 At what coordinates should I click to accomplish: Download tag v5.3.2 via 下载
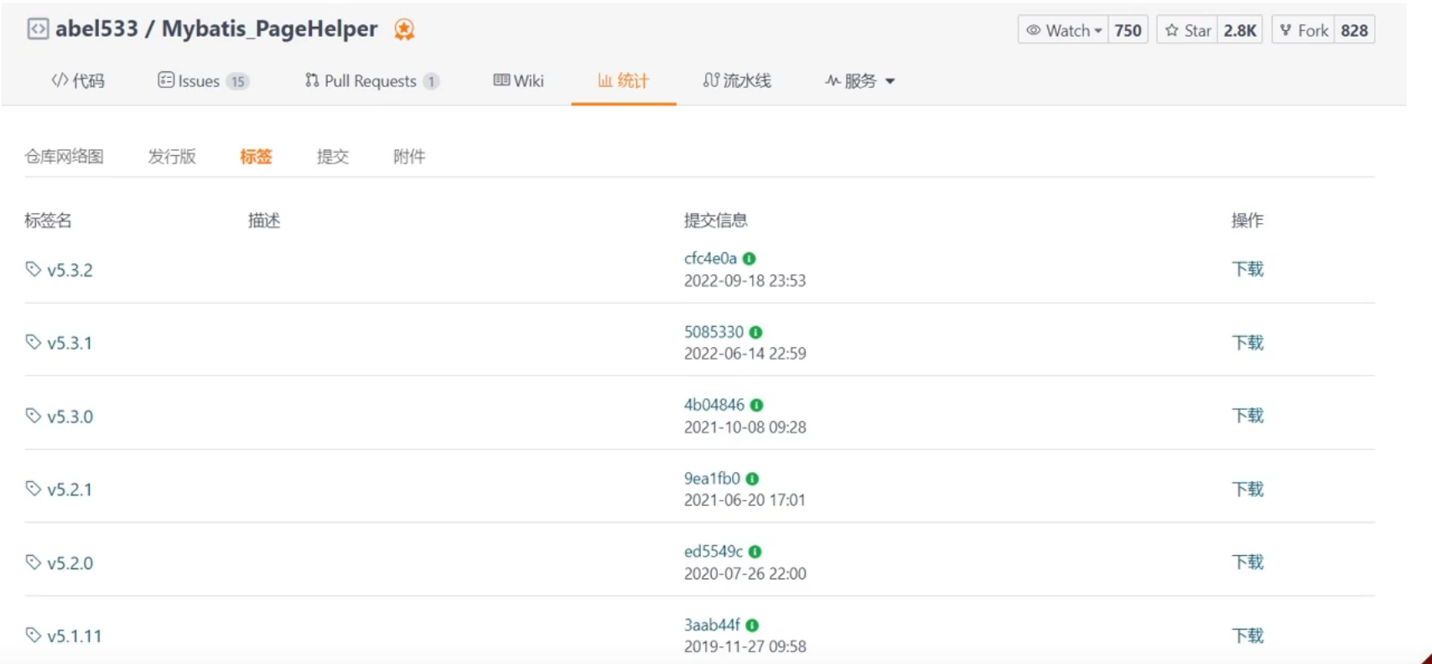(1248, 269)
